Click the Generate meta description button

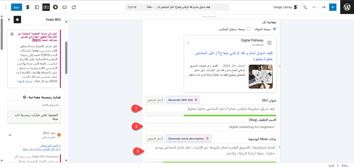pos(188,139)
